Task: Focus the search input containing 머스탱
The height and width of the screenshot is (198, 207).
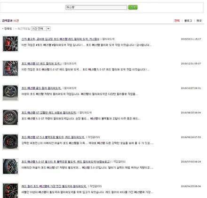Action: [96, 8]
